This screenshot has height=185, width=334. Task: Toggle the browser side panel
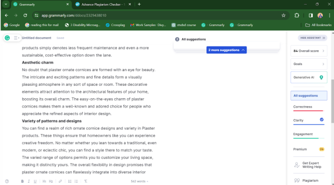point(310,15)
